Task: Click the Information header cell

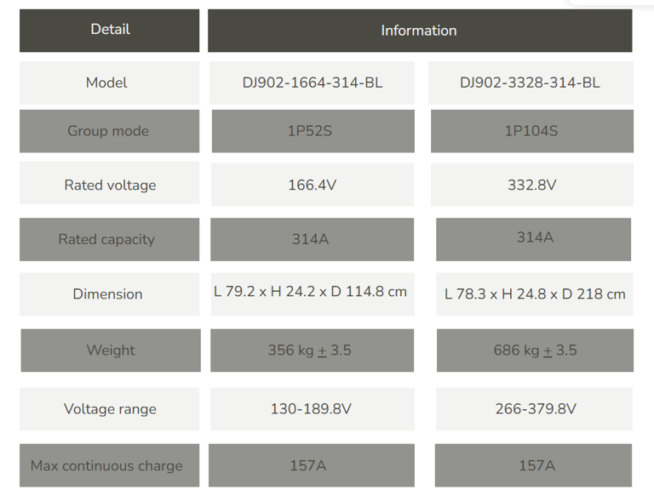Action: (420, 31)
